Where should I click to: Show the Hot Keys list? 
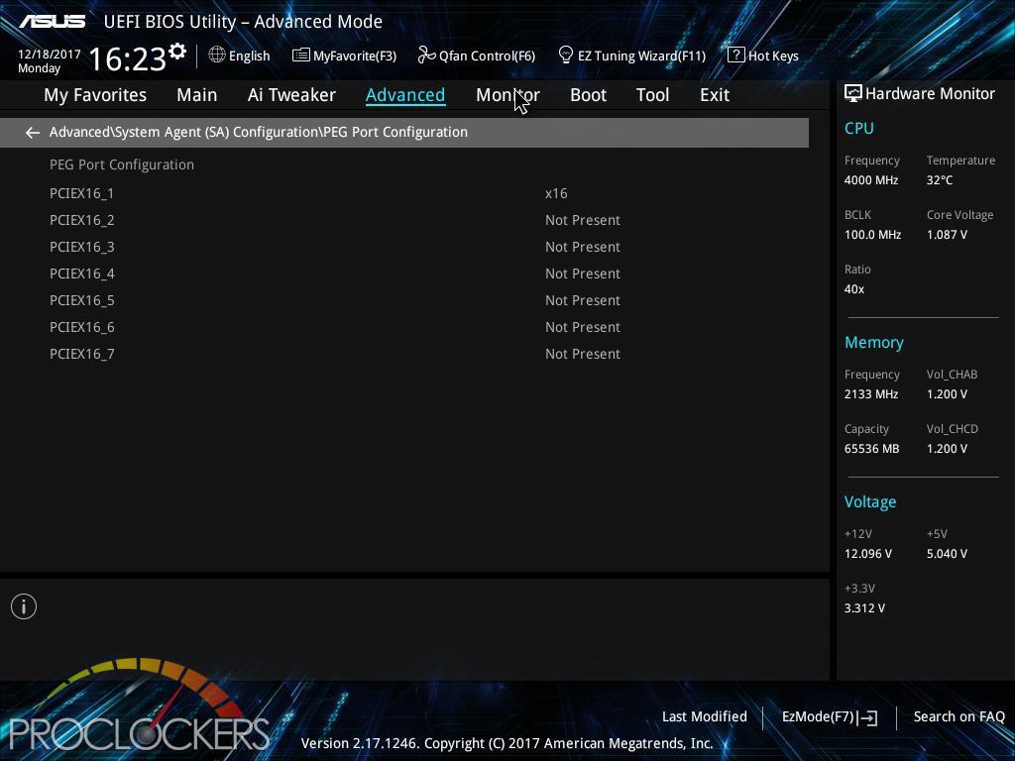pyautogui.click(x=773, y=56)
